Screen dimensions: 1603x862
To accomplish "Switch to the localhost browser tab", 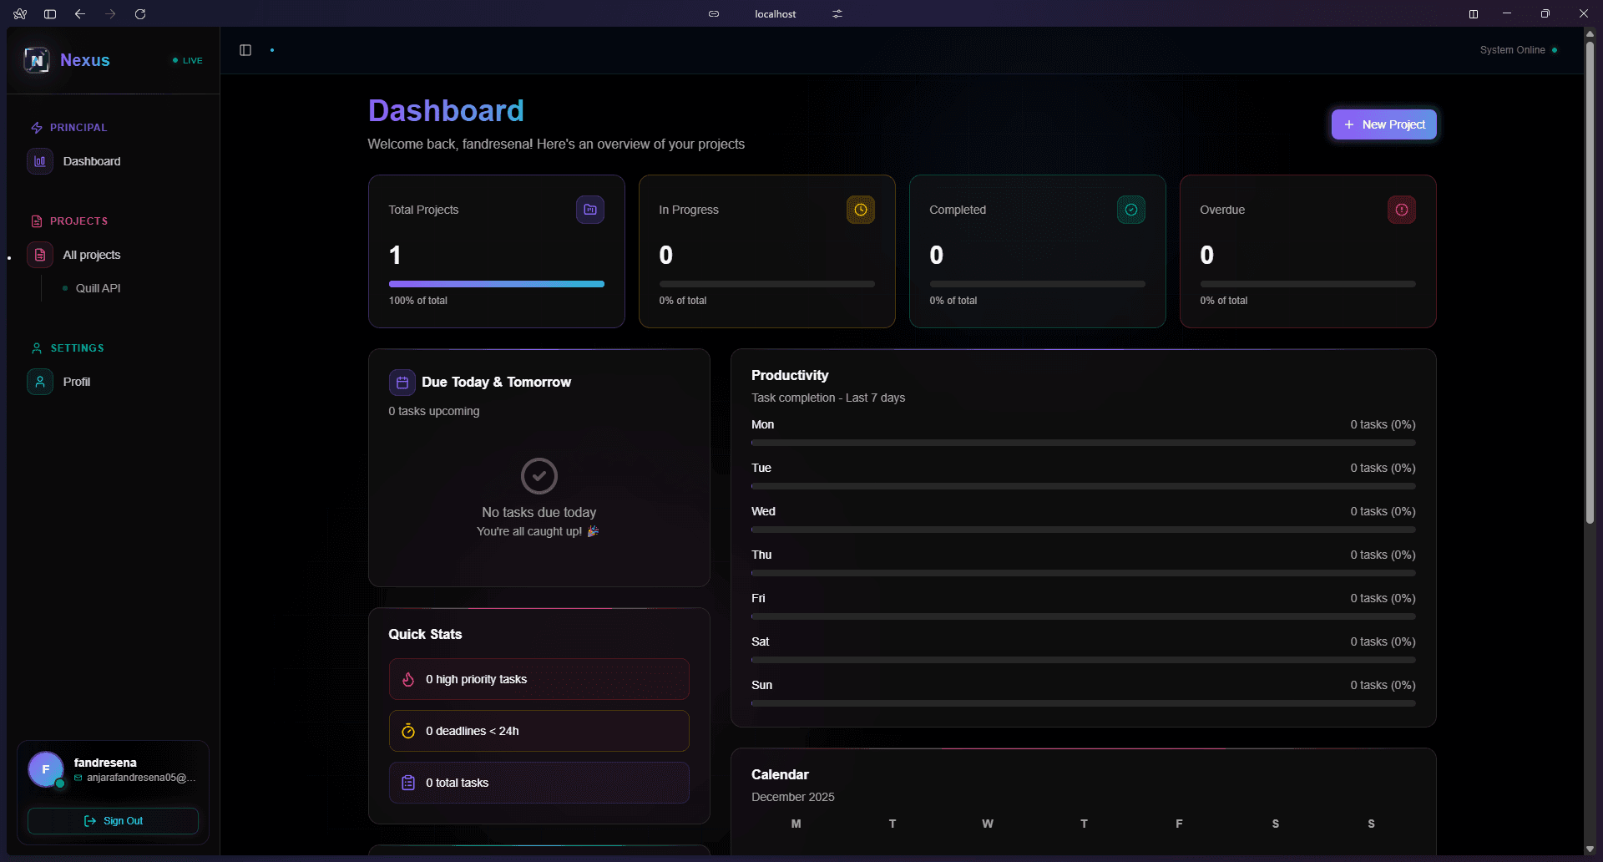I will tap(775, 13).
